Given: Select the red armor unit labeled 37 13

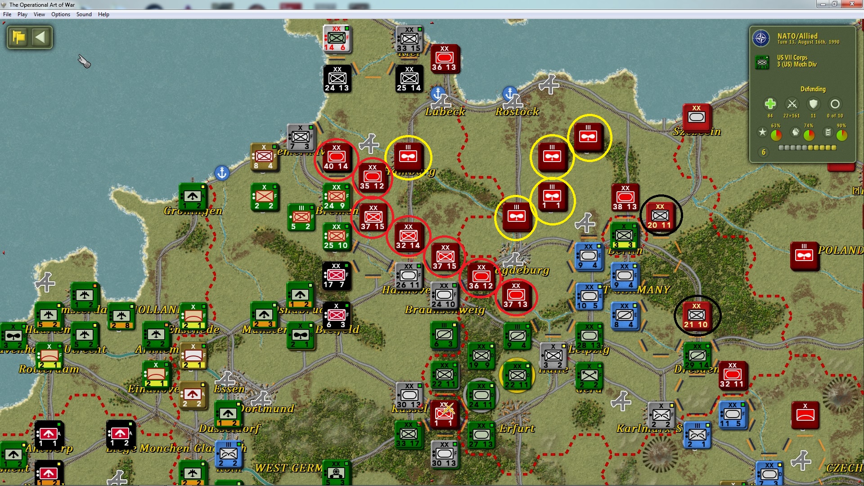Looking at the screenshot, I should (x=516, y=295).
